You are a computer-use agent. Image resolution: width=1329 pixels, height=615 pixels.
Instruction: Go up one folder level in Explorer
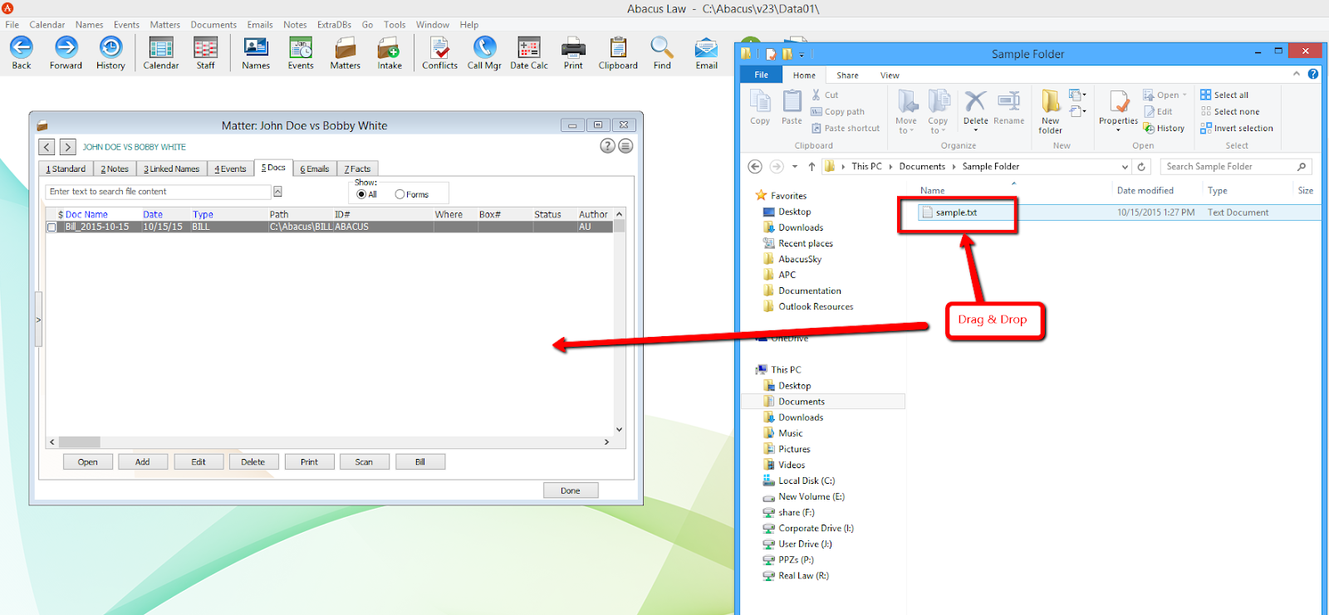[x=812, y=167]
